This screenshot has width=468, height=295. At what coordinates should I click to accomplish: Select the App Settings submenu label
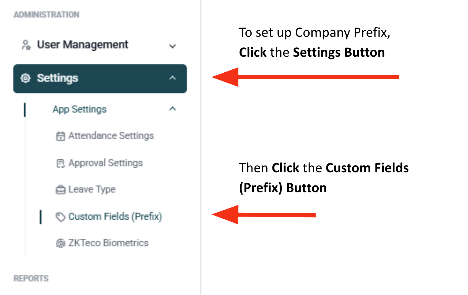pyautogui.click(x=80, y=109)
